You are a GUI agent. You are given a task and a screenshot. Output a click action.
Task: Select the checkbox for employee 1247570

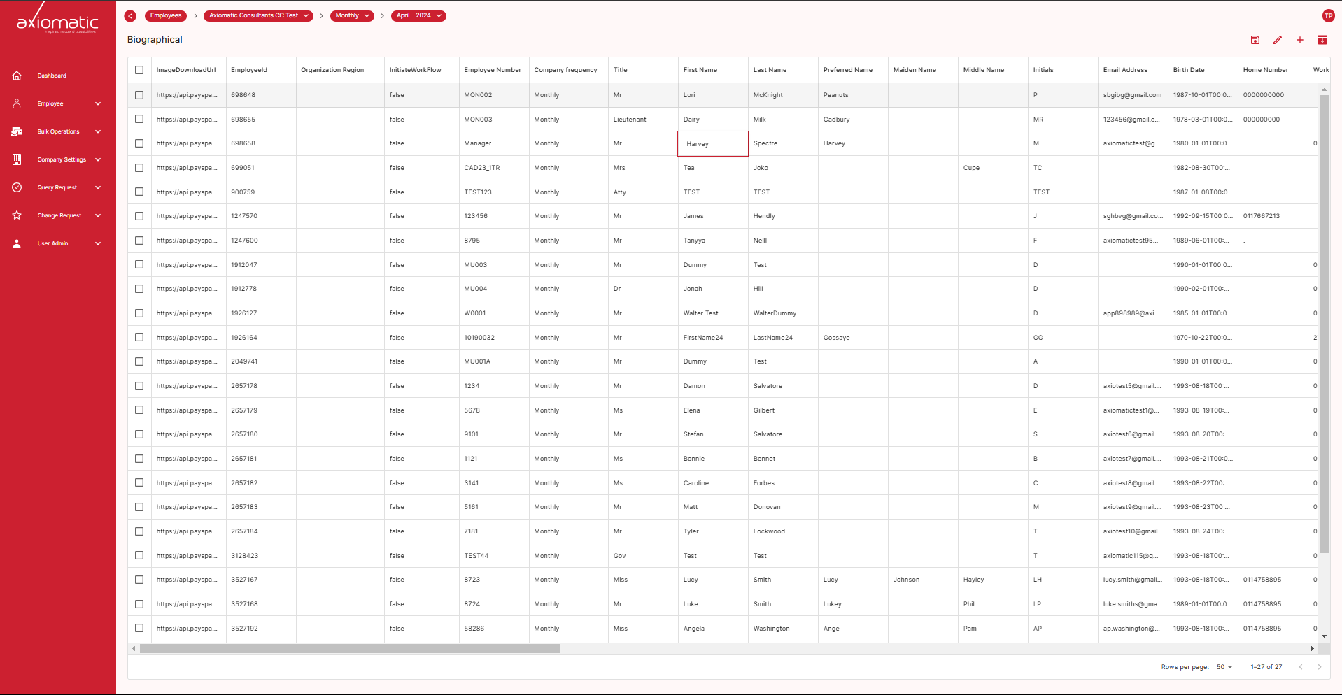(139, 216)
